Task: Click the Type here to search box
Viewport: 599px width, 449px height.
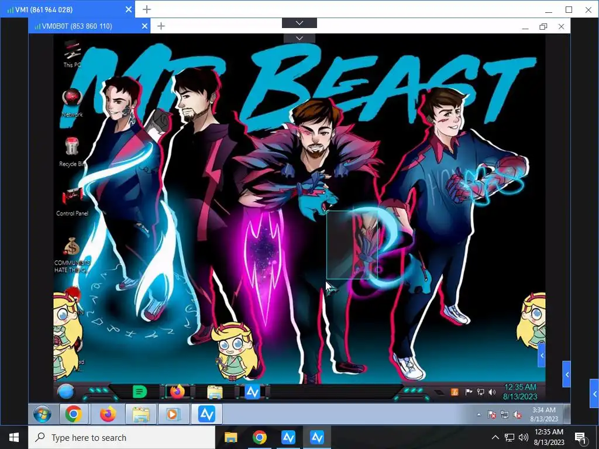Action: point(122,437)
